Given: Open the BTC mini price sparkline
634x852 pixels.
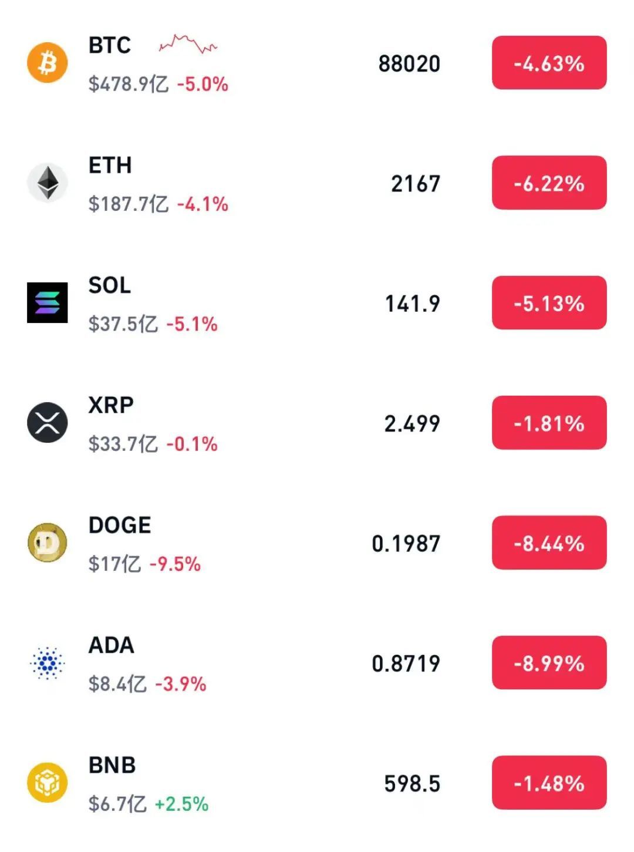Looking at the screenshot, I should click(188, 44).
